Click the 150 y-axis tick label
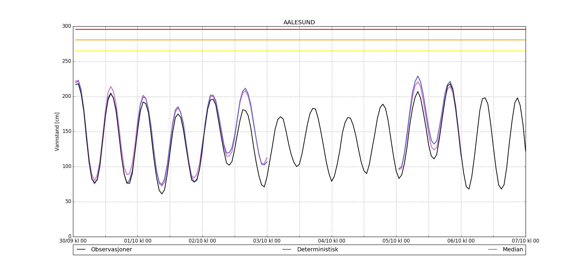Screen dimensions: 584x263 point(67,131)
